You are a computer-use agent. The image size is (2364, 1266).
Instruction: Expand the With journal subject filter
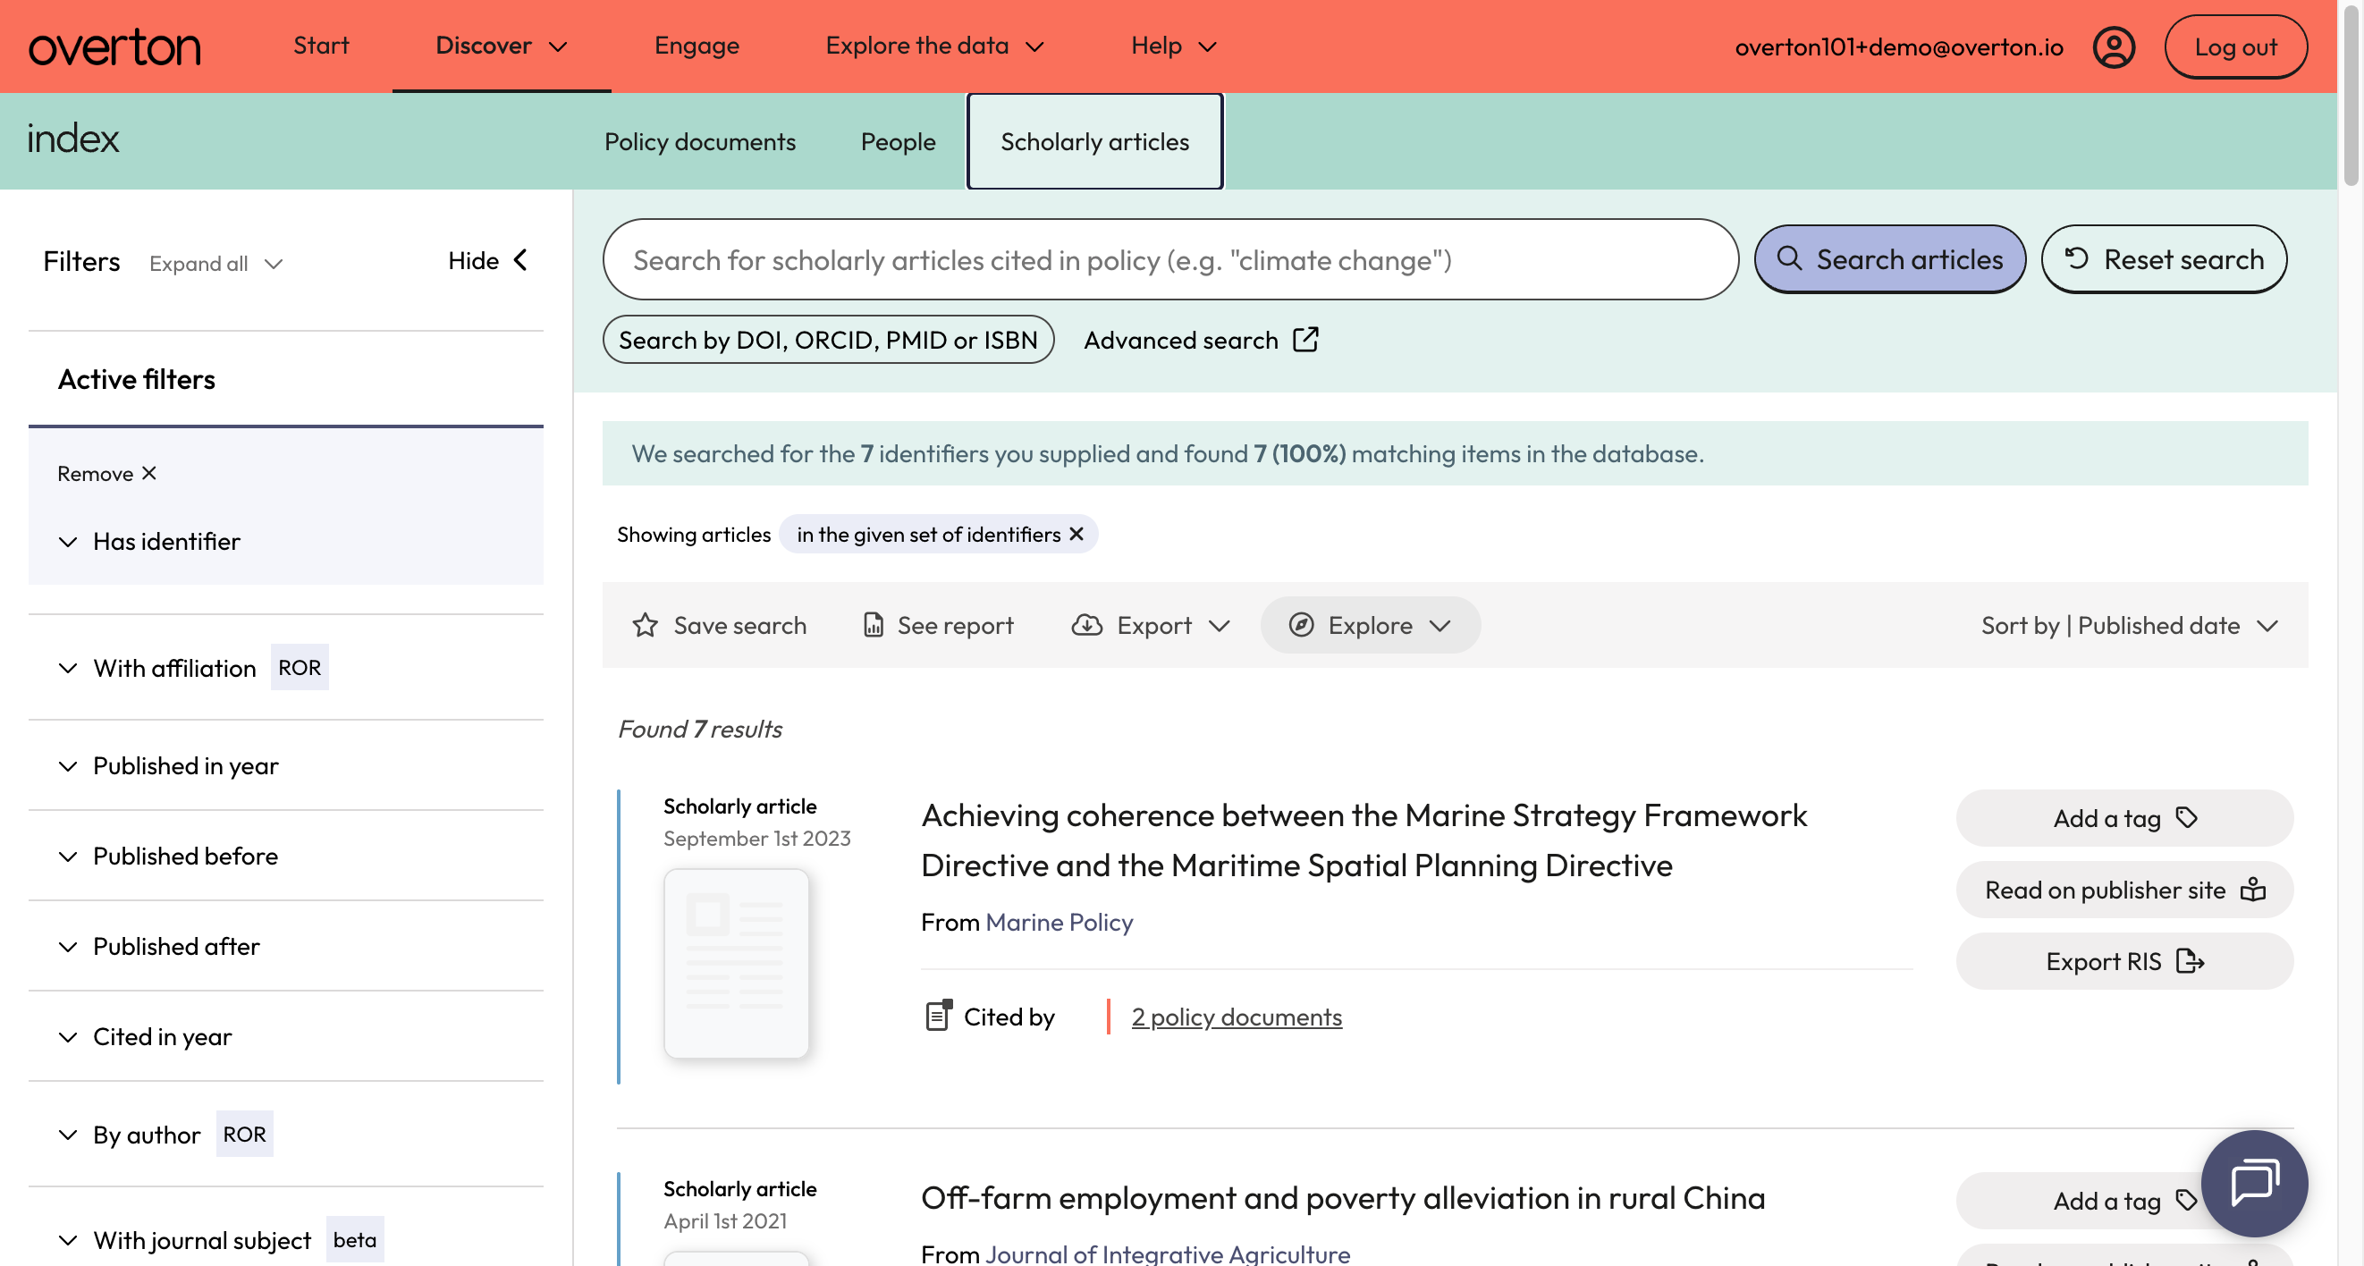(x=184, y=1240)
